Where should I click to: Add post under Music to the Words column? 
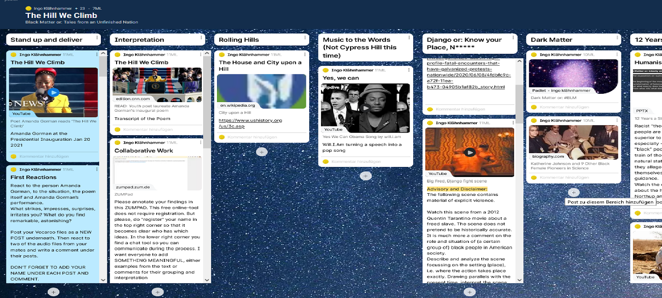(x=366, y=176)
